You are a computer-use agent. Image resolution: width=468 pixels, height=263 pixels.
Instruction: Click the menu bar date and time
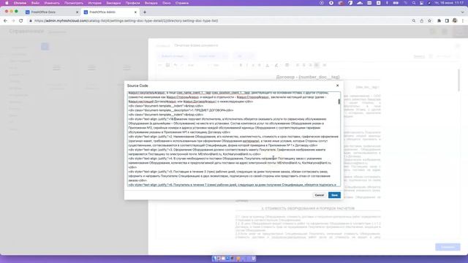pyautogui.click(x=450, y=3)
